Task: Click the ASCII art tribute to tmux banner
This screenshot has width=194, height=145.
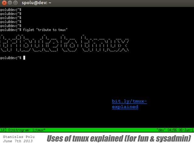Action: click(x=65, y=44)
